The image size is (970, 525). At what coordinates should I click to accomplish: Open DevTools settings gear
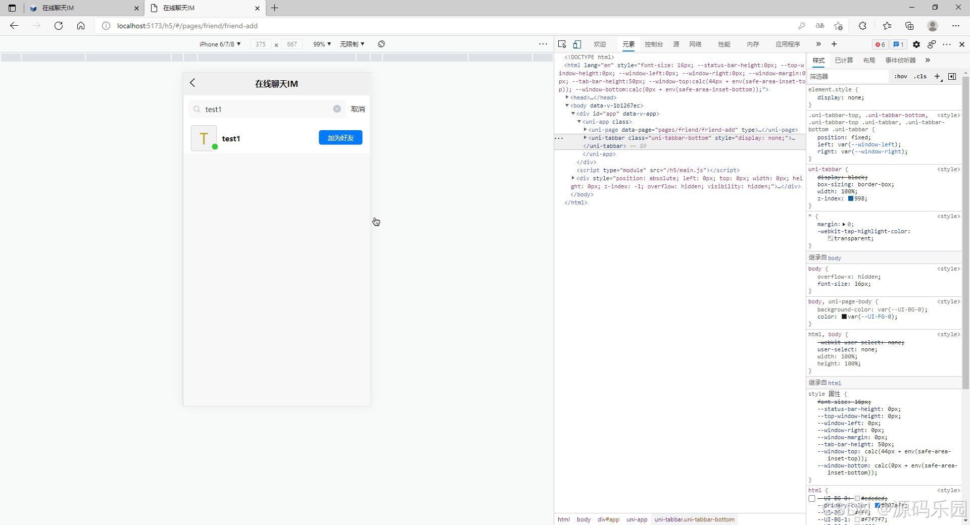[x=916, y=44]
